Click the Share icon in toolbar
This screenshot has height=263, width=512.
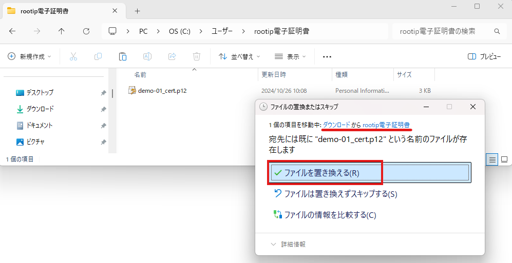[172, 56]
